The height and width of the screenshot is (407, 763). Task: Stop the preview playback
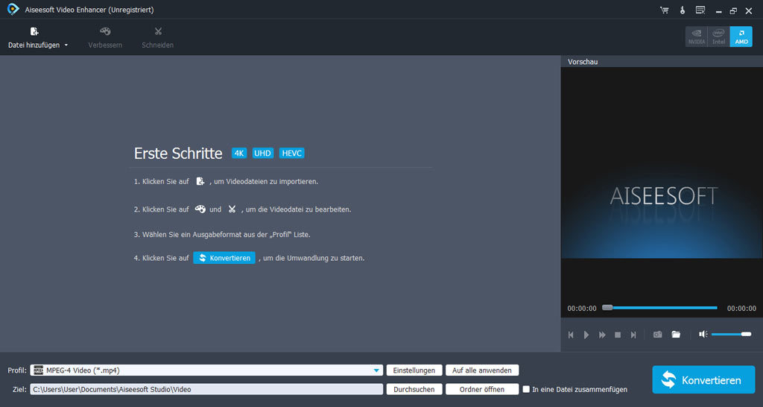(618, 335)
